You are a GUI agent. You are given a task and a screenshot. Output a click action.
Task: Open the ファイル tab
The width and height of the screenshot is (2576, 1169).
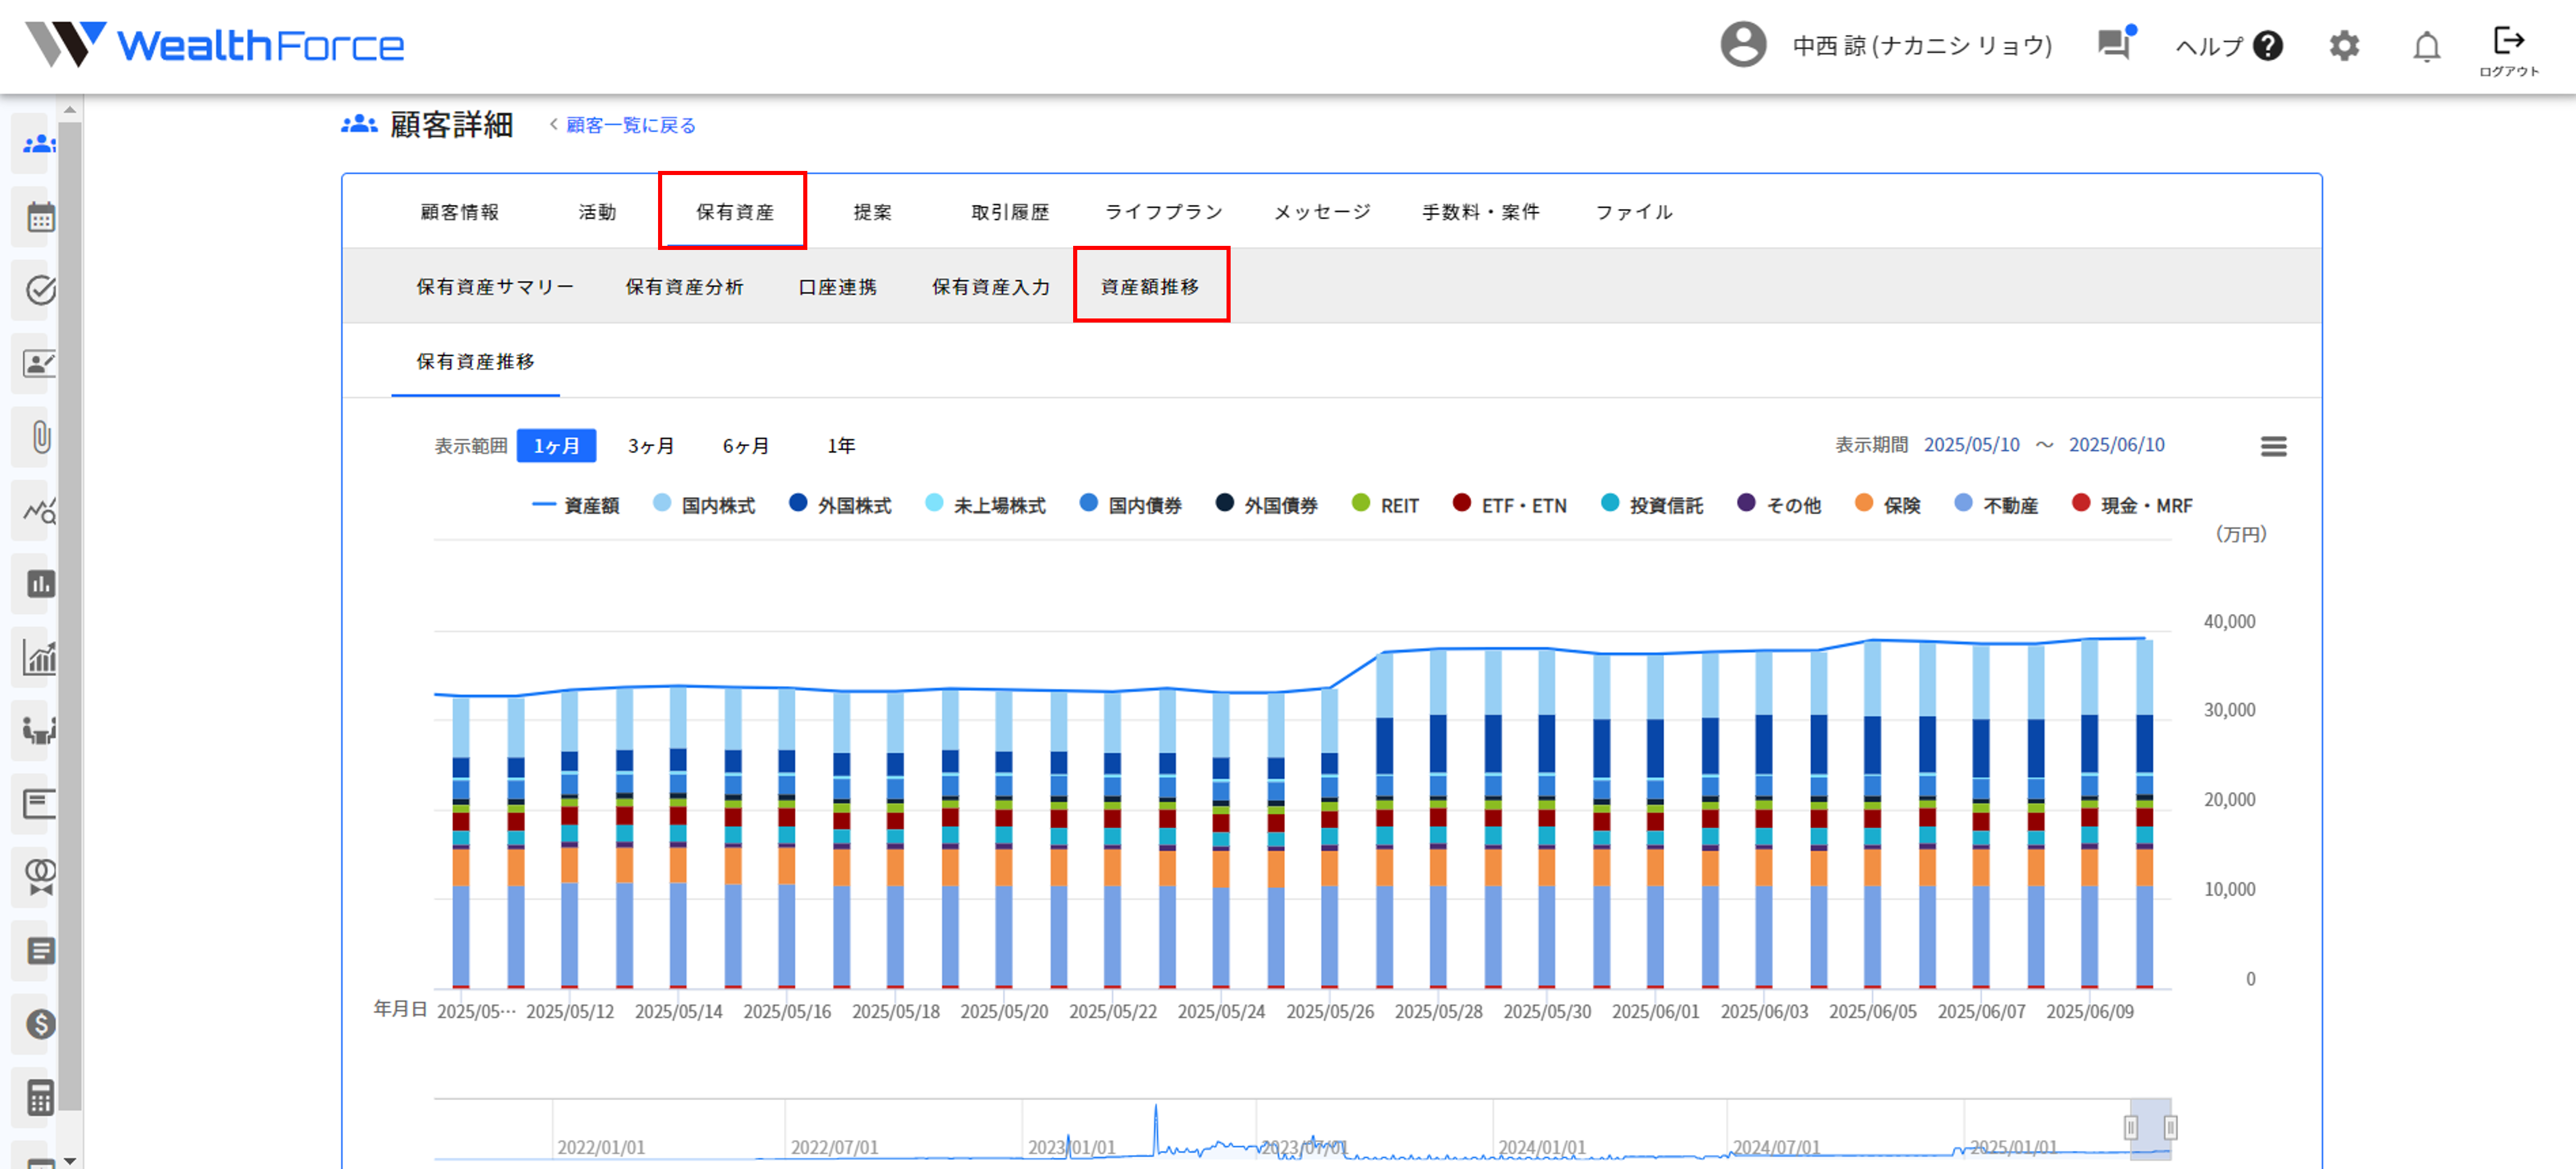(1634, 211)
